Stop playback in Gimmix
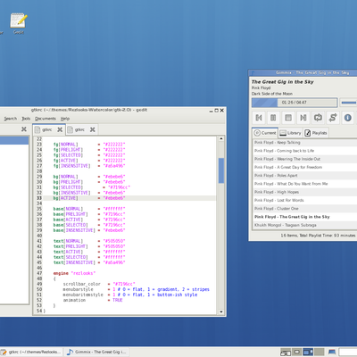 (288, 118)
